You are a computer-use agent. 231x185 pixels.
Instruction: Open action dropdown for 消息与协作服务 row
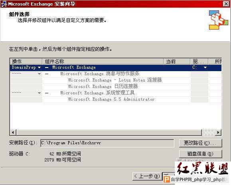(39, 74)
